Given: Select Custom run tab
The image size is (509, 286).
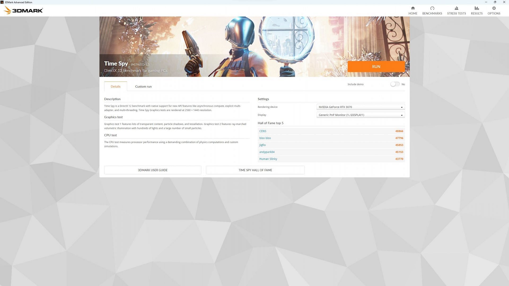Looking at the screenshot, I should (143, 86).
